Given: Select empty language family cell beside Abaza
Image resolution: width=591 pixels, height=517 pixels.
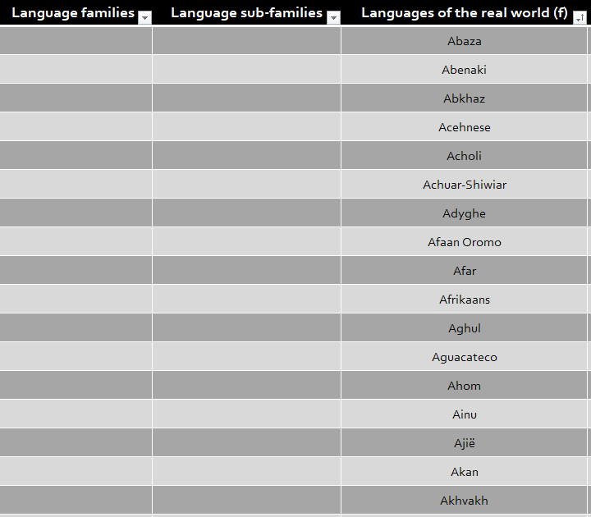Looking at the screenshot, I should click(76, 41).
